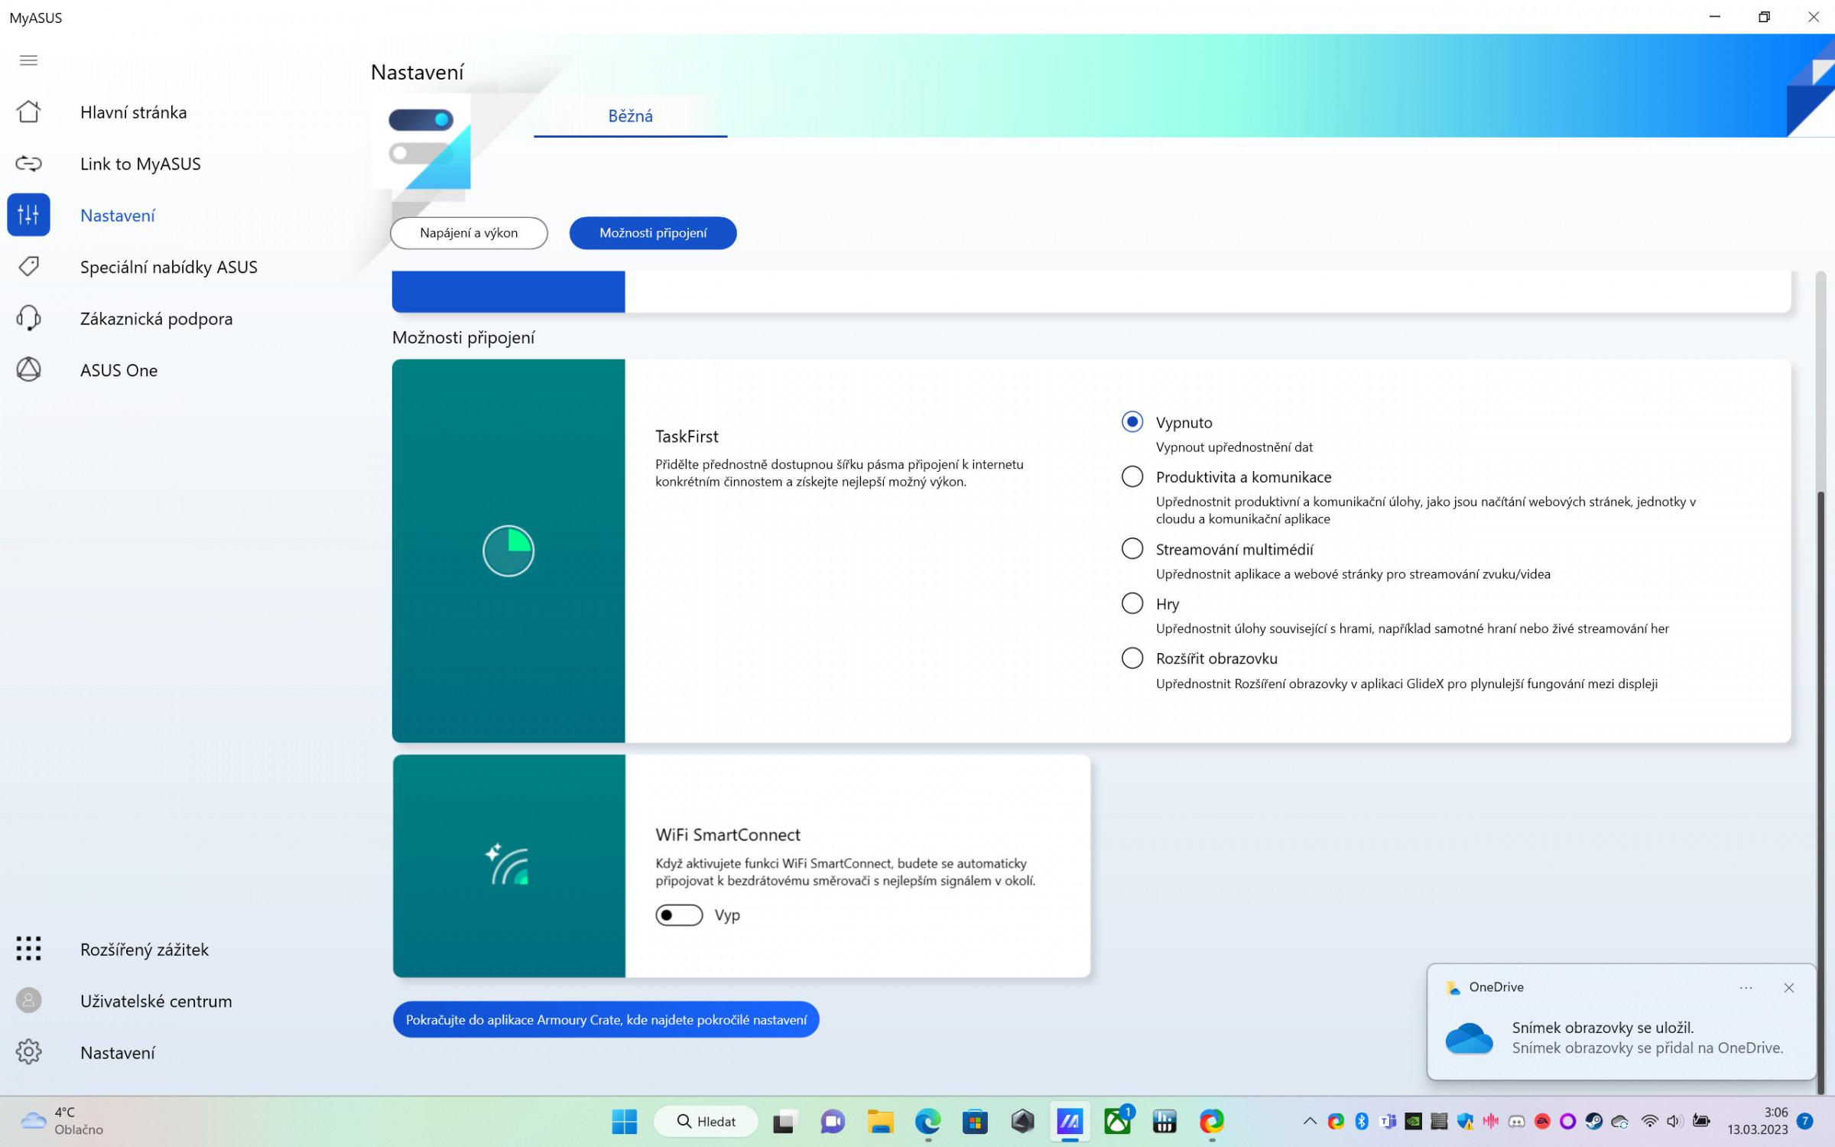Image resolution: width=1835 pixels, height=1147 pixels.
Task: Toggle the WiFi SmartConnect switch
Action: [x=679, y=915]
